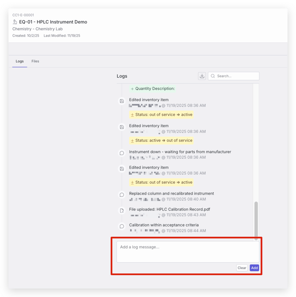Click the logs list scrollbar thumb
The width and height of the screenshot is (296, 297).
[x=256, y=219]
